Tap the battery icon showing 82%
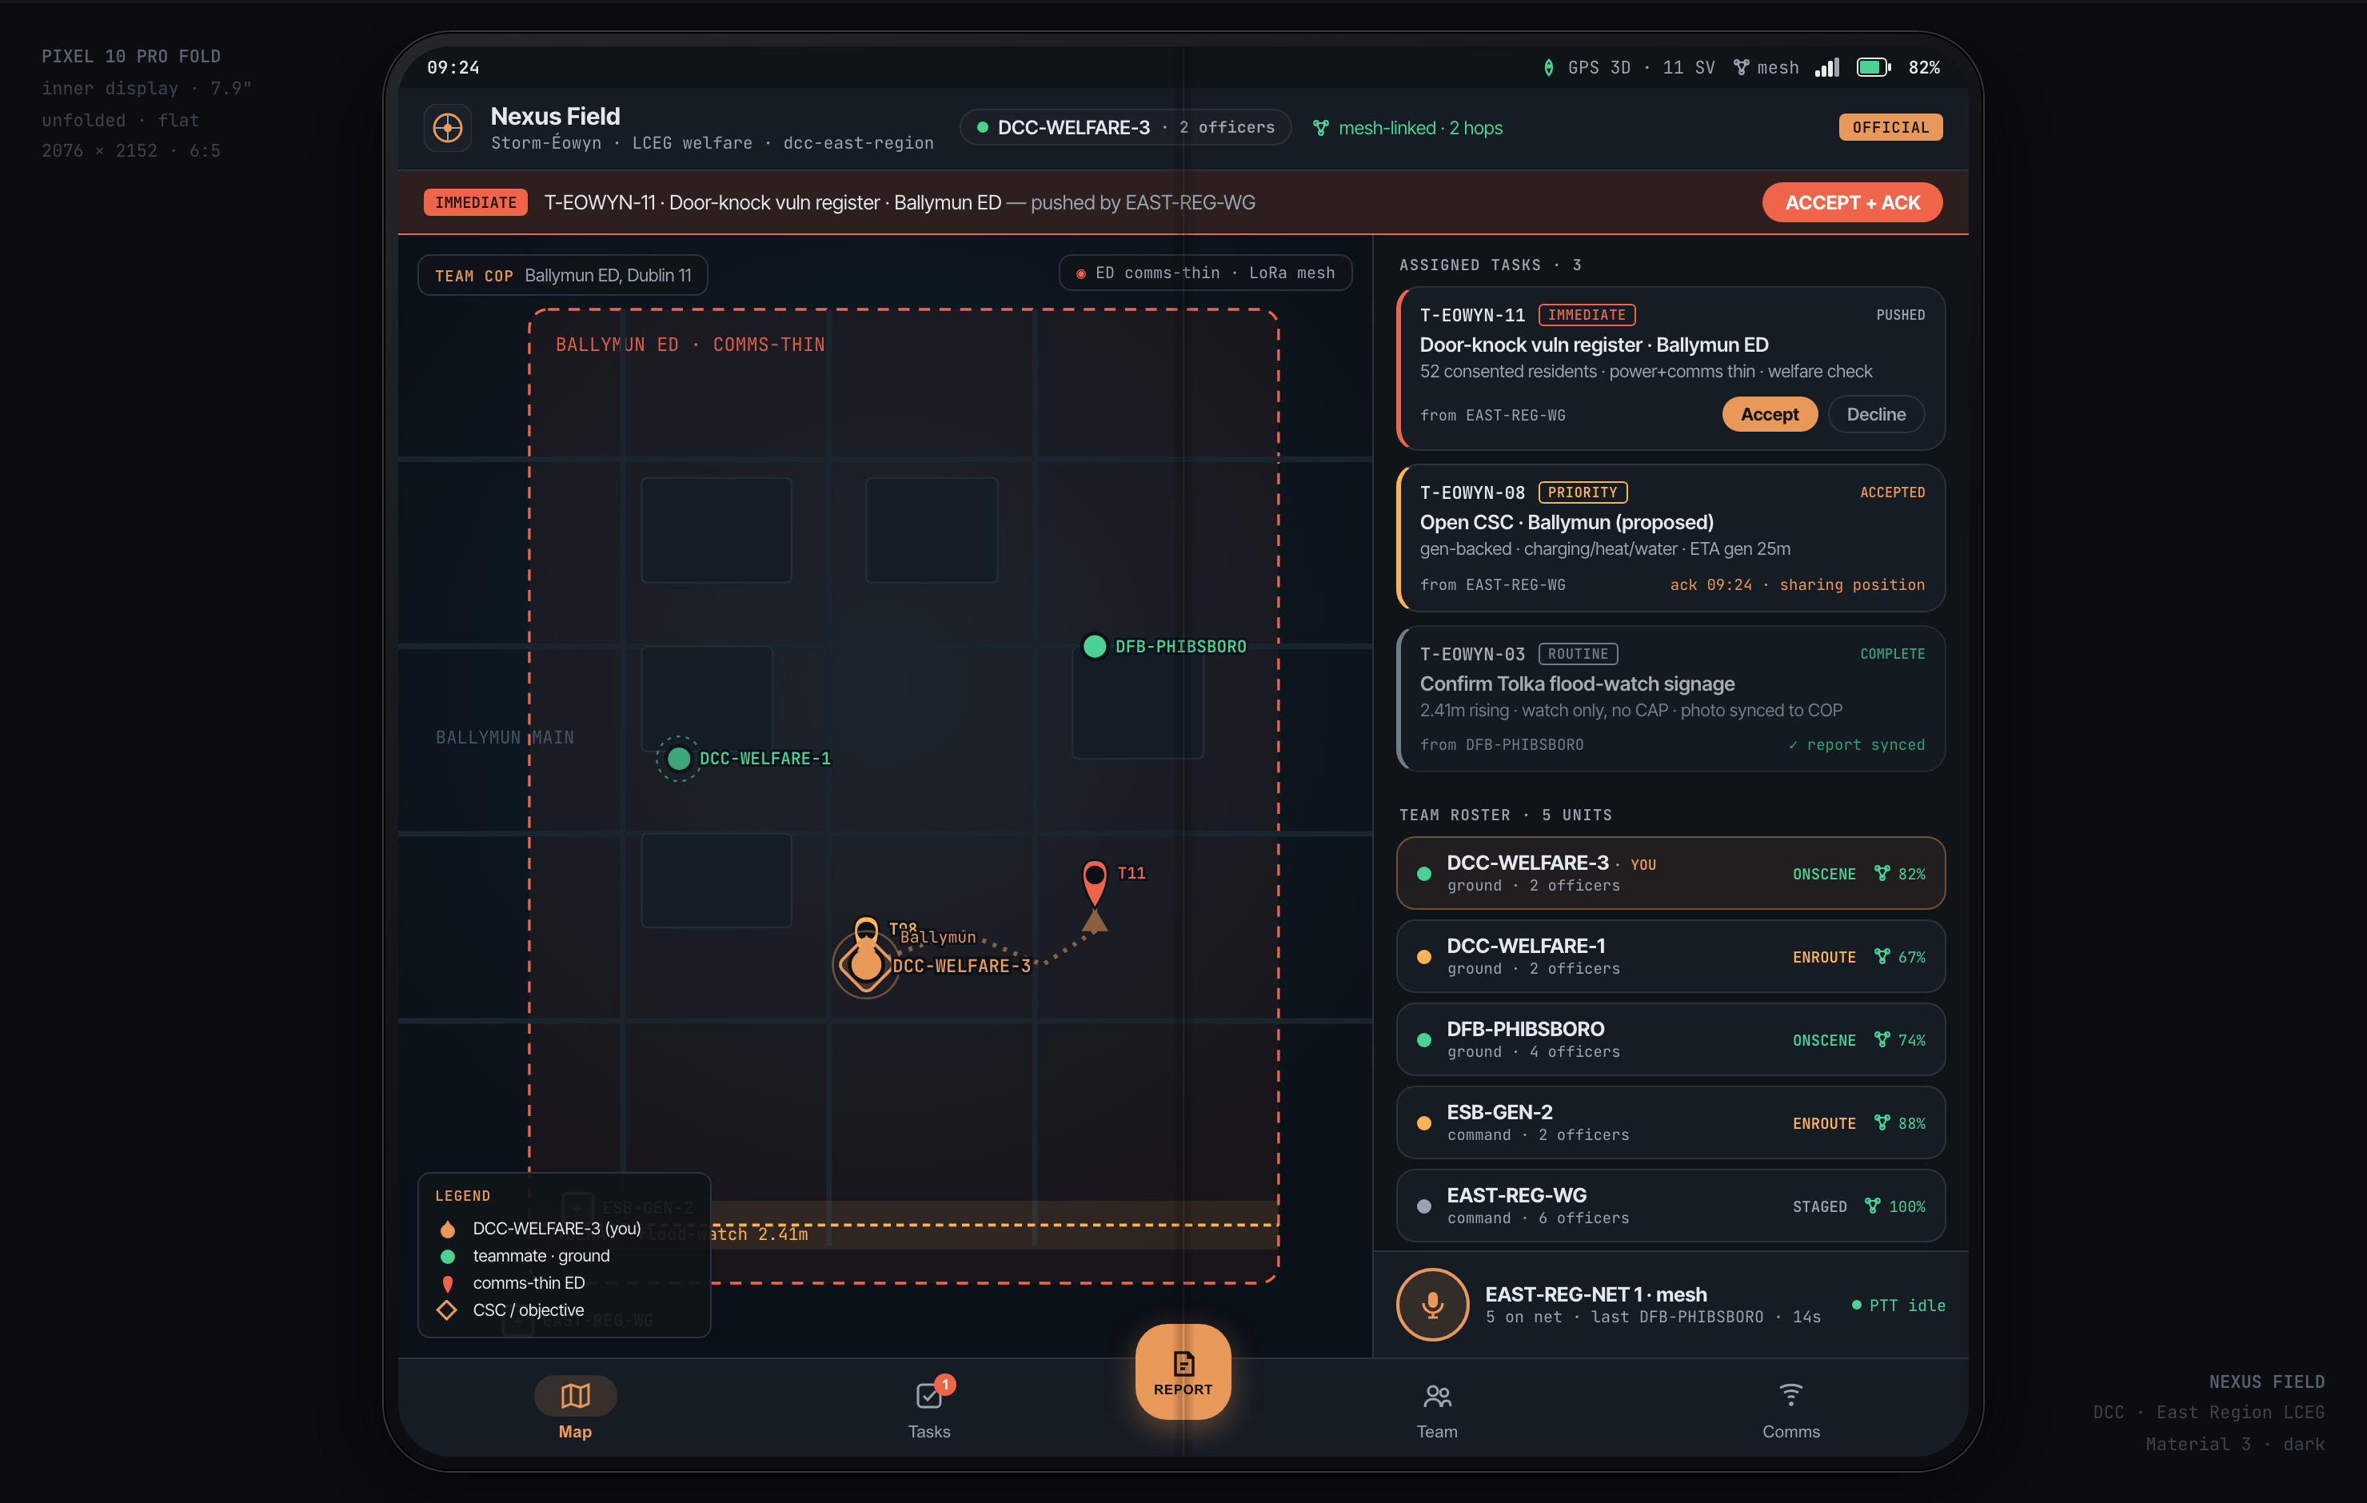The image size is (2367, 1503). point(1874,68)
